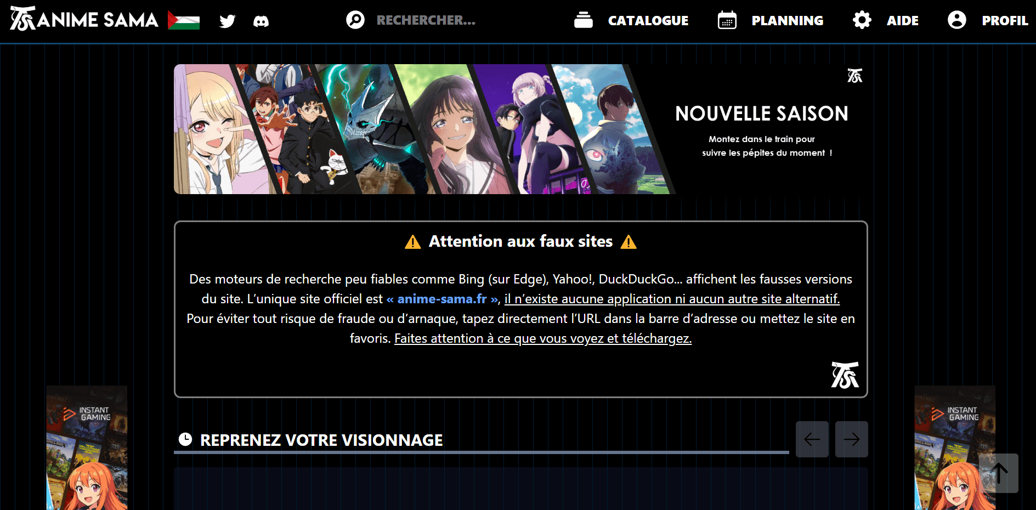Click the Palestine flag icon
This screenshot has width=1036, height=510.
(184, 20)
